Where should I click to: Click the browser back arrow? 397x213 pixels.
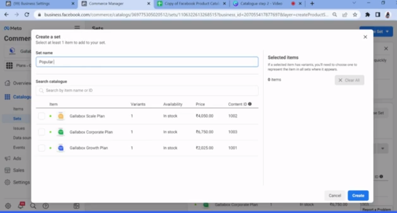point(7,15)
